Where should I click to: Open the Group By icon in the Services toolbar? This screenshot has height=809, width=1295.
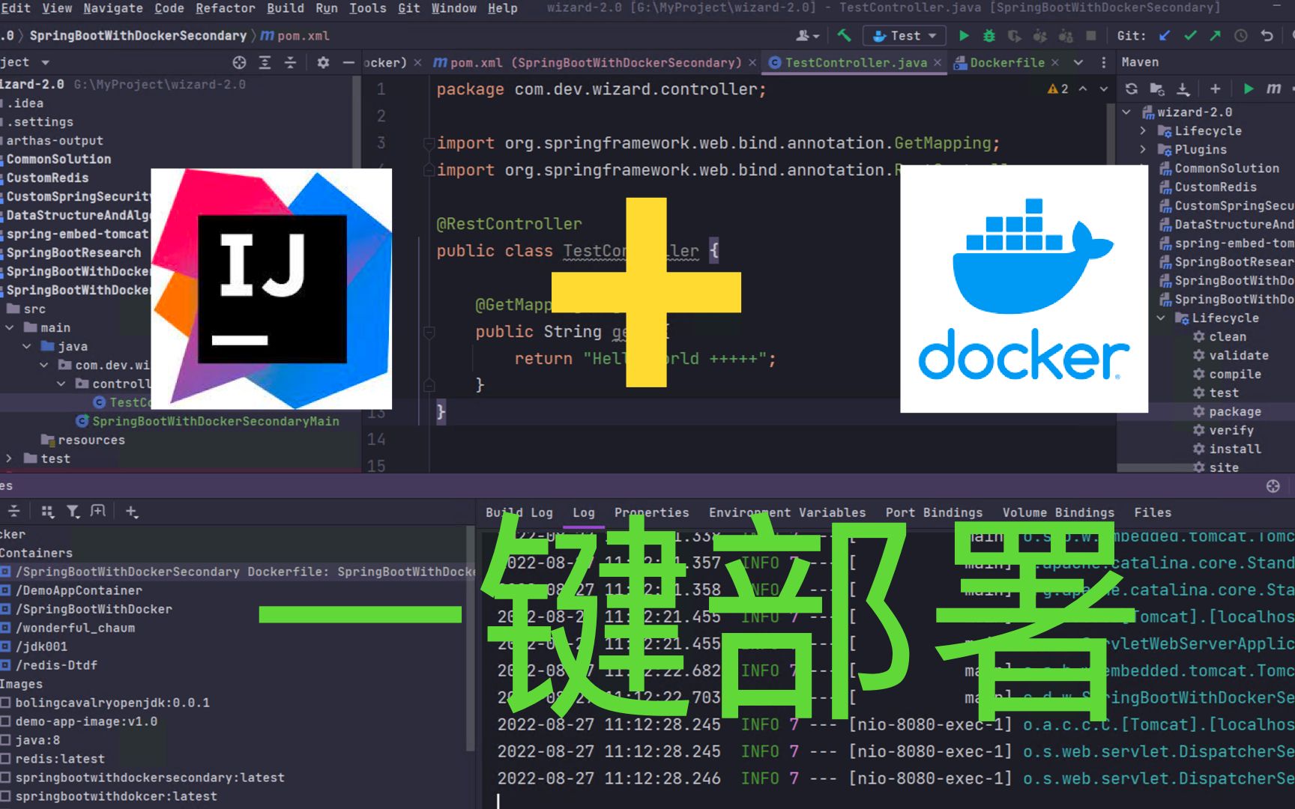tap(48, 512)
